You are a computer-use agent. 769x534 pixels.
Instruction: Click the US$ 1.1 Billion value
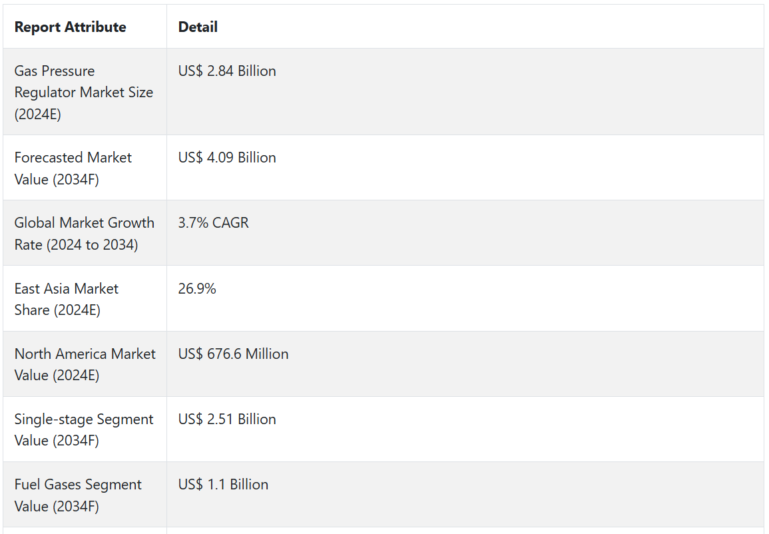click(223, 485)
